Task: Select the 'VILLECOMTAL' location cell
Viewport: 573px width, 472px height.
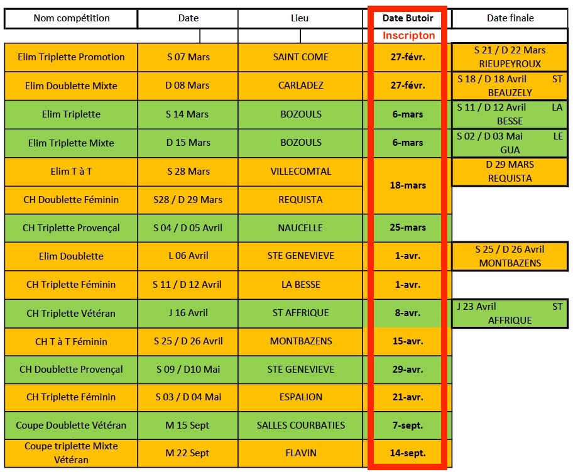Action: pyautogui.click(x=300, y=172)
